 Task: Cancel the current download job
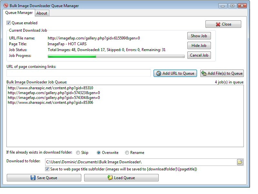[199, 55]
